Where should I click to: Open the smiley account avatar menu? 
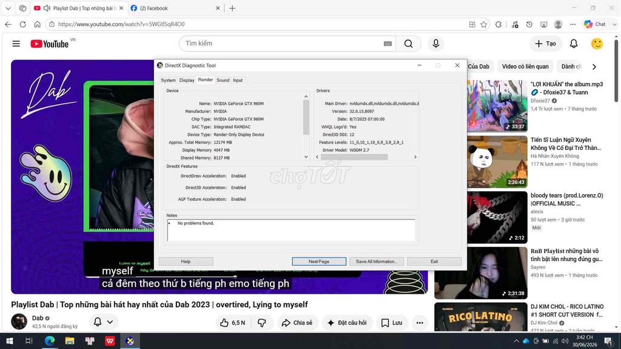[597, 44]
